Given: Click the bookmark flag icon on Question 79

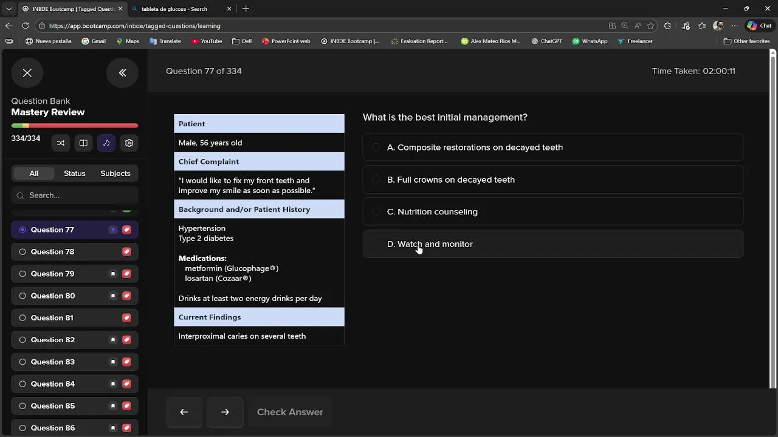Looking at the screenshot, I should [x=113, y=274].
